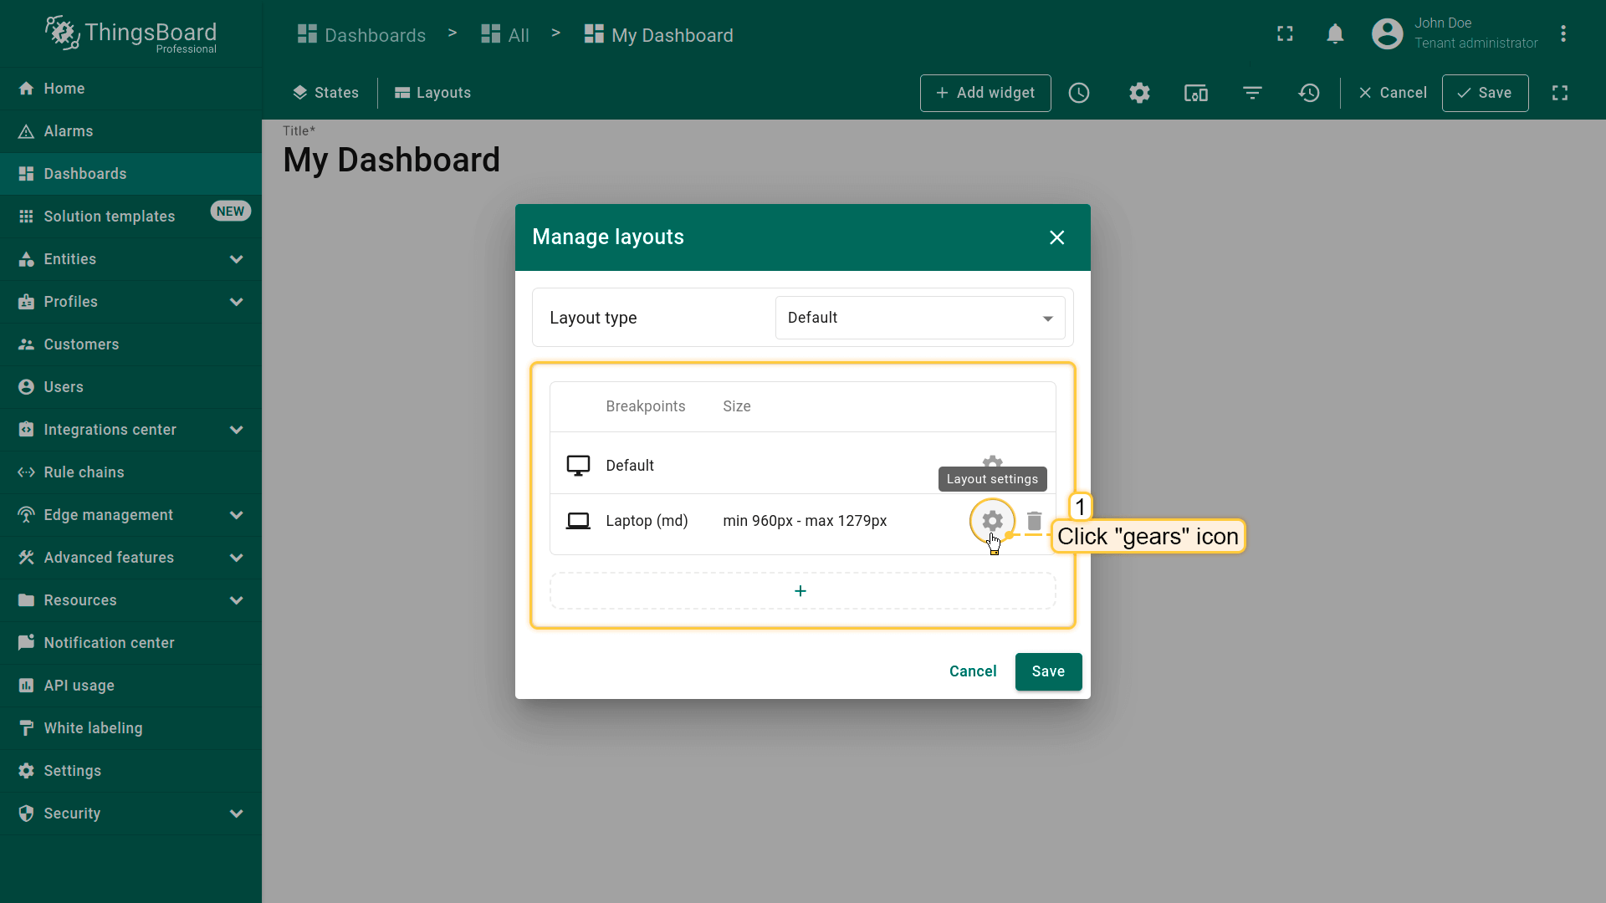Viewport: 1606px width, 903px height.
Task: Click Save in Manage layouts dialog
Action: click(x=1048, y=671)
